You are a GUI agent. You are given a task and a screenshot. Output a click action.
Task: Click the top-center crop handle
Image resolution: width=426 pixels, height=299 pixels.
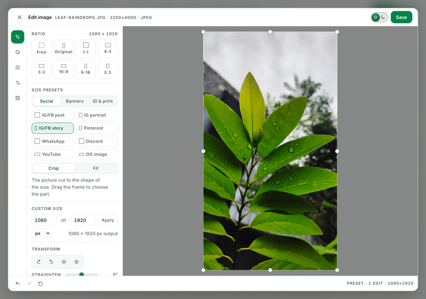[x=270, y=32]
